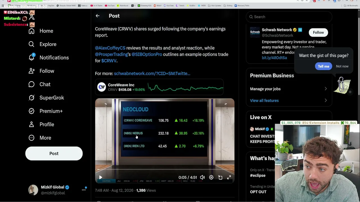Click the @mizkifglobal handle text
Viewport: 360px width, 202px height.
pos(53,193)
